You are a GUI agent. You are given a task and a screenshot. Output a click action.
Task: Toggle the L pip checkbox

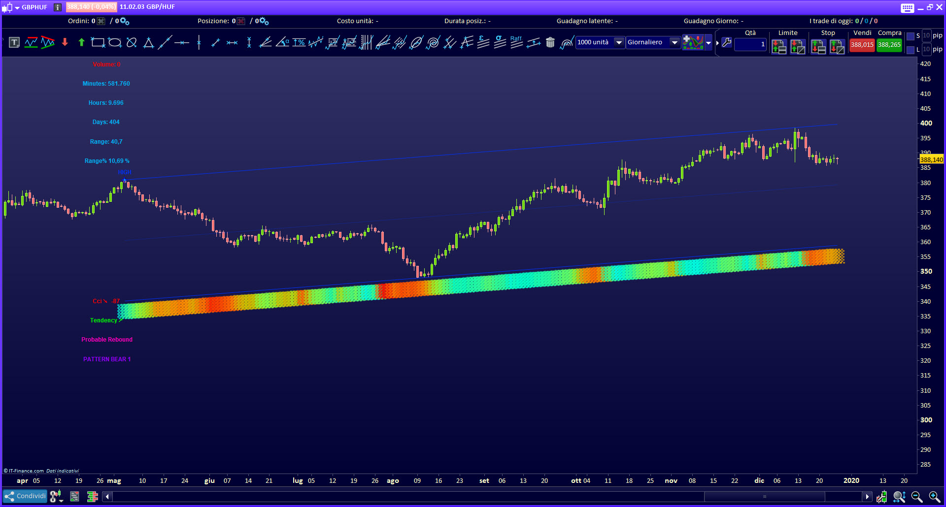[911, 50]
